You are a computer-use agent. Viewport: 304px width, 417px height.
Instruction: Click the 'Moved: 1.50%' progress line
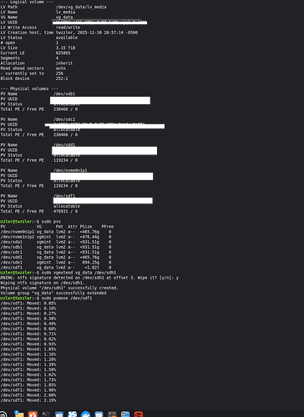pyautogui.click(x=28, y=369)
